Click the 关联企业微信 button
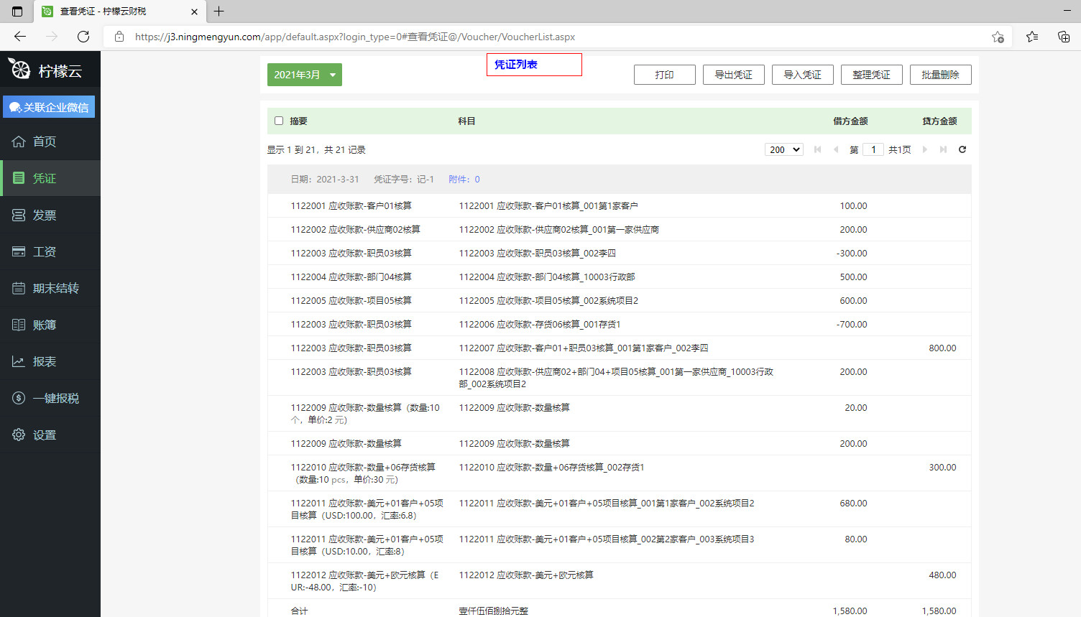The height and width of the screenshot is (617, 1081). coord(49,107)
